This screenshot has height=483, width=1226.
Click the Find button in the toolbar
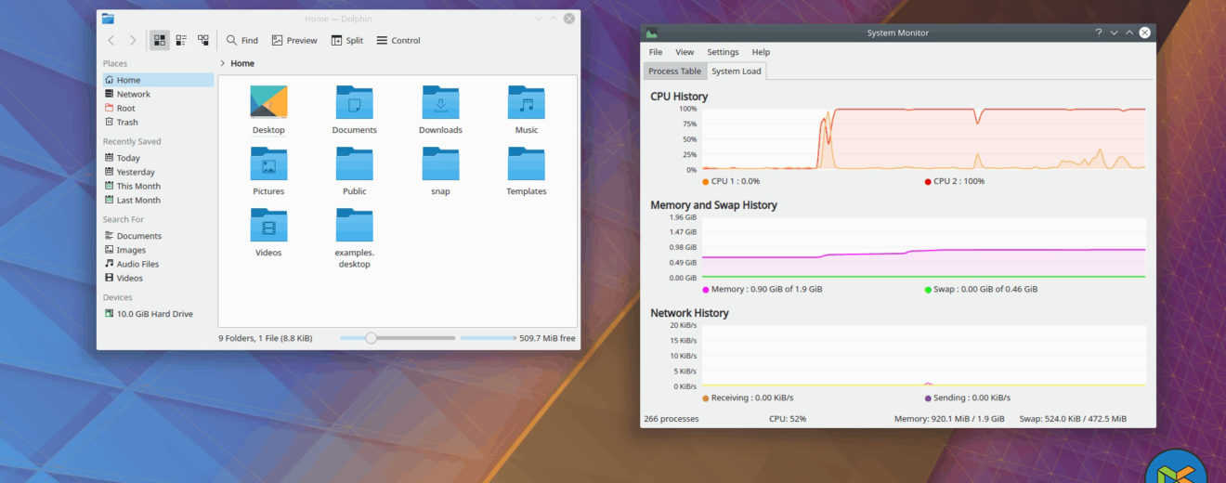pyautogui.click(x=241, y=41)
